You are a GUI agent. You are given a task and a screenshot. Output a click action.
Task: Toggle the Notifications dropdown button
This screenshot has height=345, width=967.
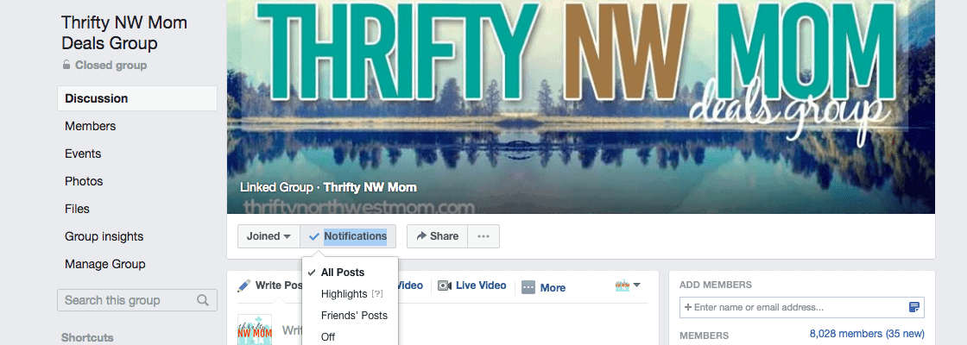click(x=348, y=236)
